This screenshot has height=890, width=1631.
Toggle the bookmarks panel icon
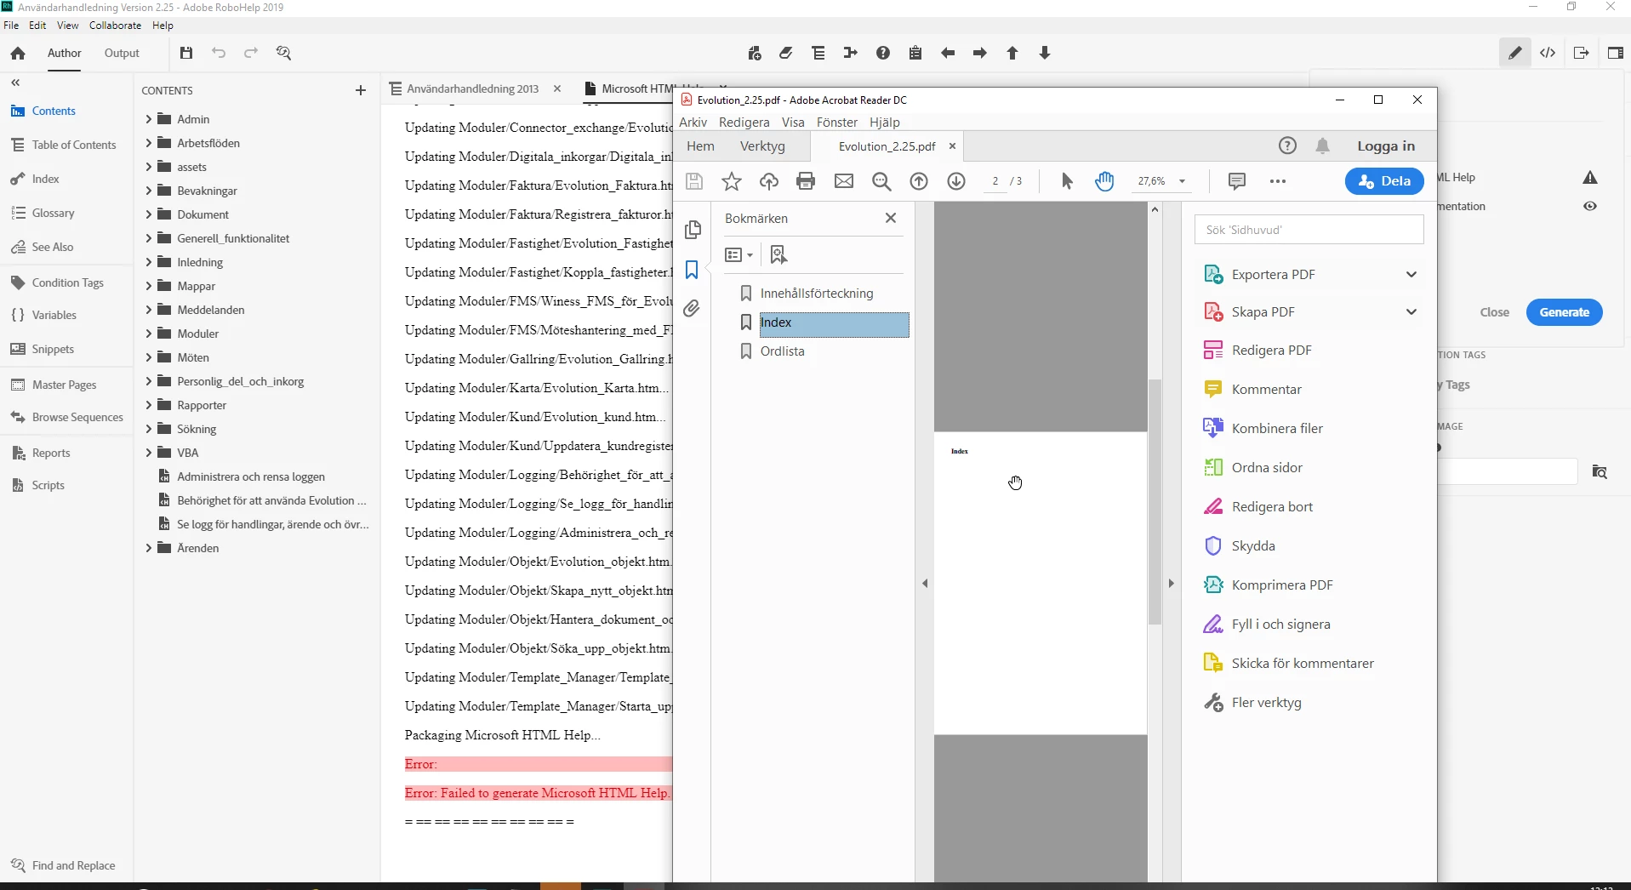(692, 270)
